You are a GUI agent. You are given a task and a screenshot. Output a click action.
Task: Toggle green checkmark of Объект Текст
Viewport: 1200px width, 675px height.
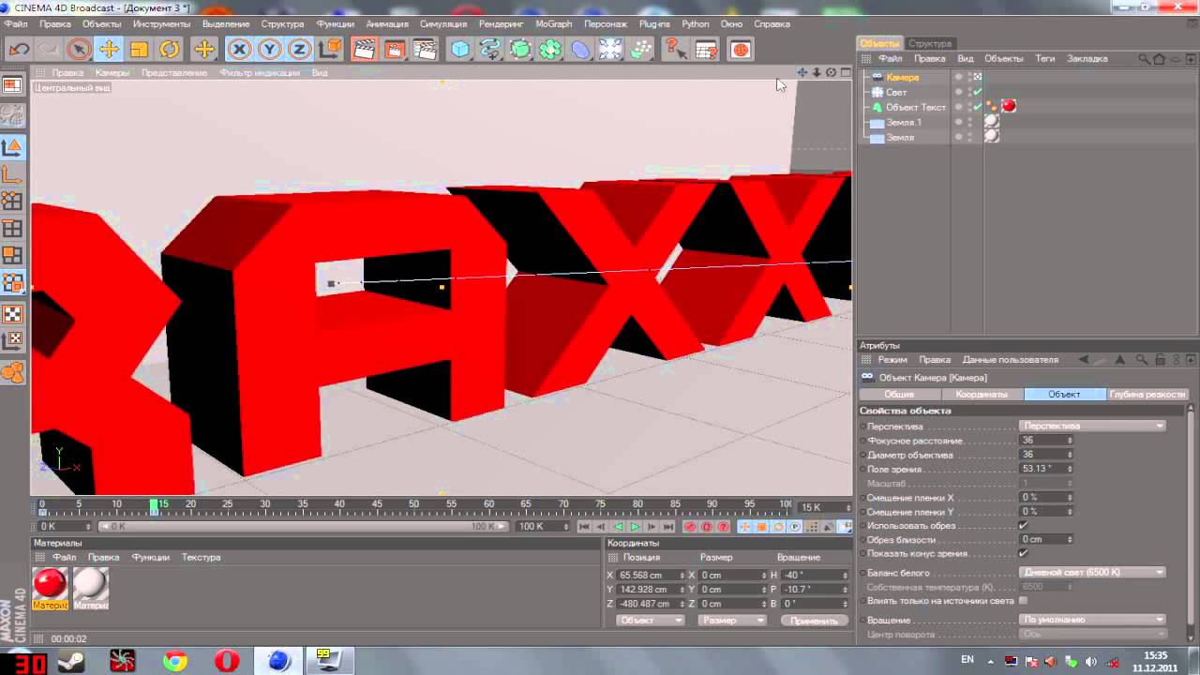978,107
